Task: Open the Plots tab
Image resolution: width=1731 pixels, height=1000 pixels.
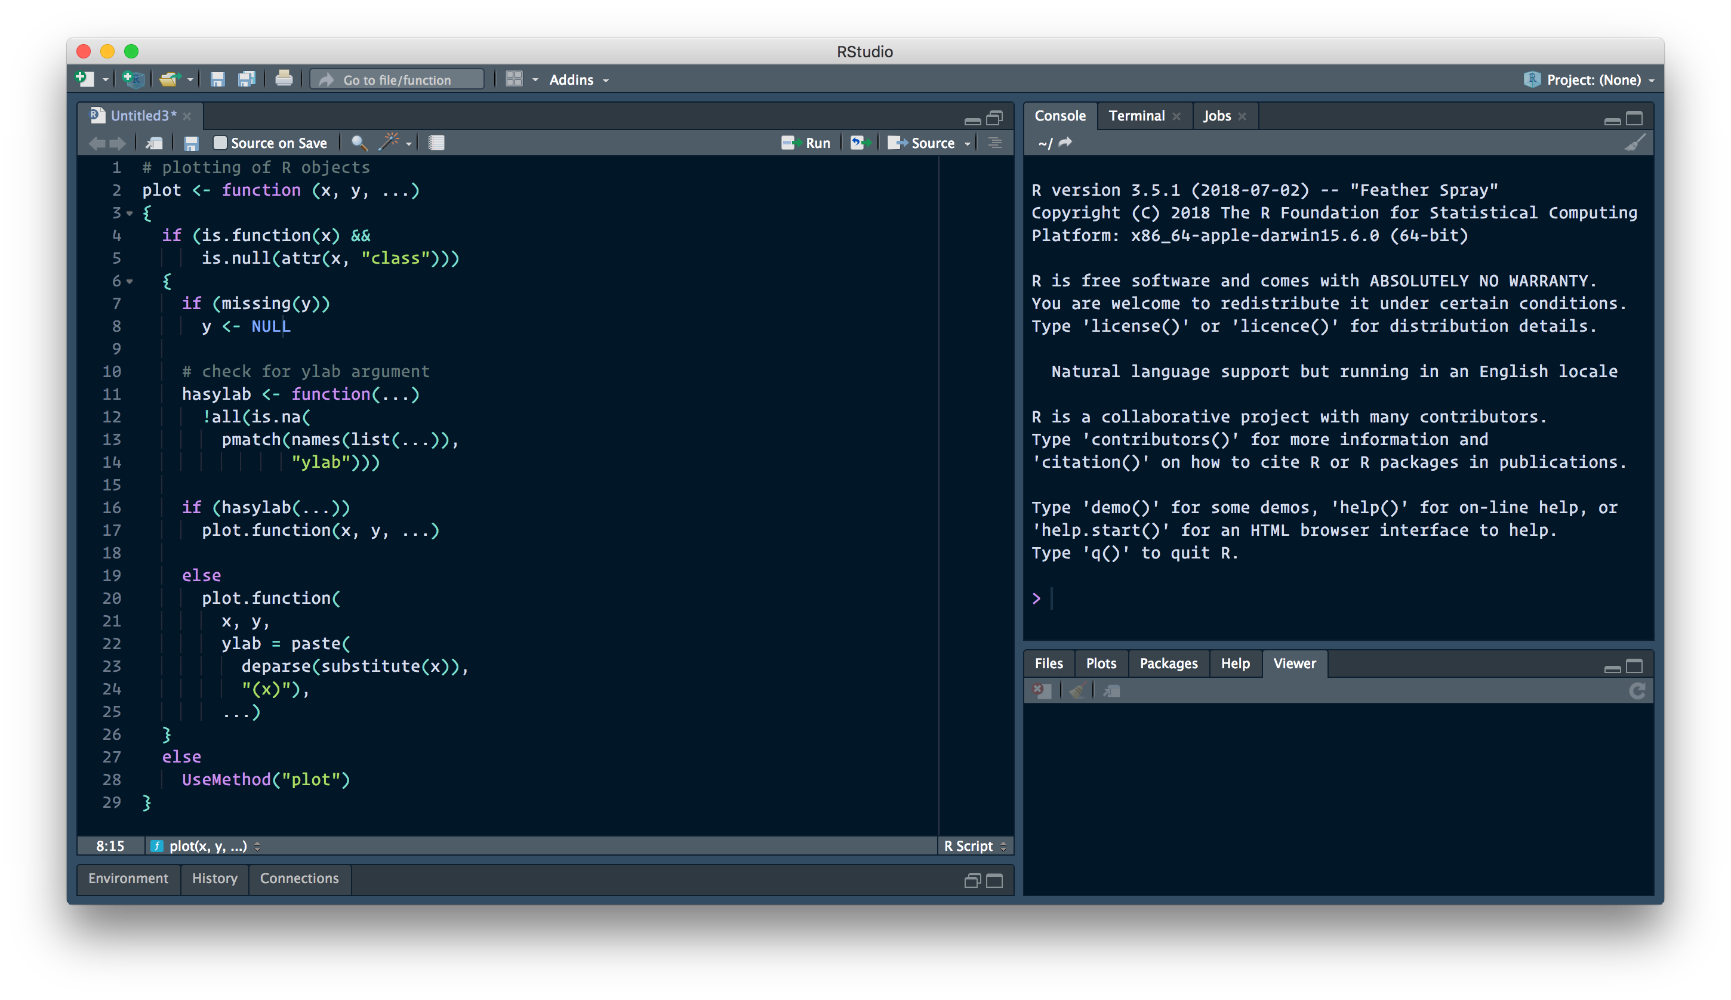Action: (x=1101, y=663)
